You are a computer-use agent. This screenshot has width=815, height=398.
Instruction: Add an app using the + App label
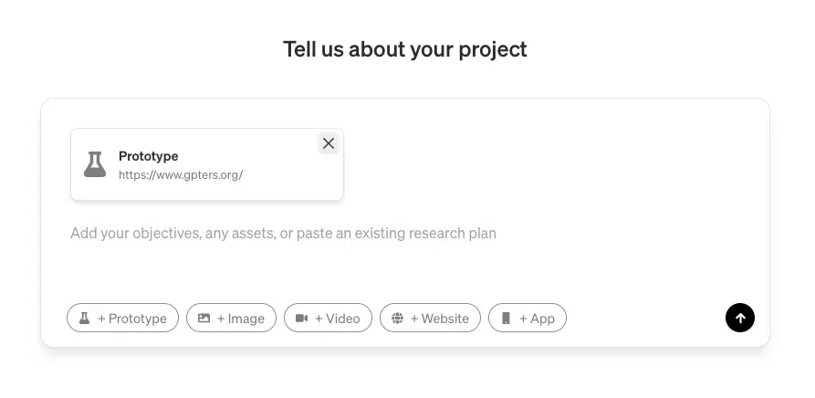(x=537, y=319)
